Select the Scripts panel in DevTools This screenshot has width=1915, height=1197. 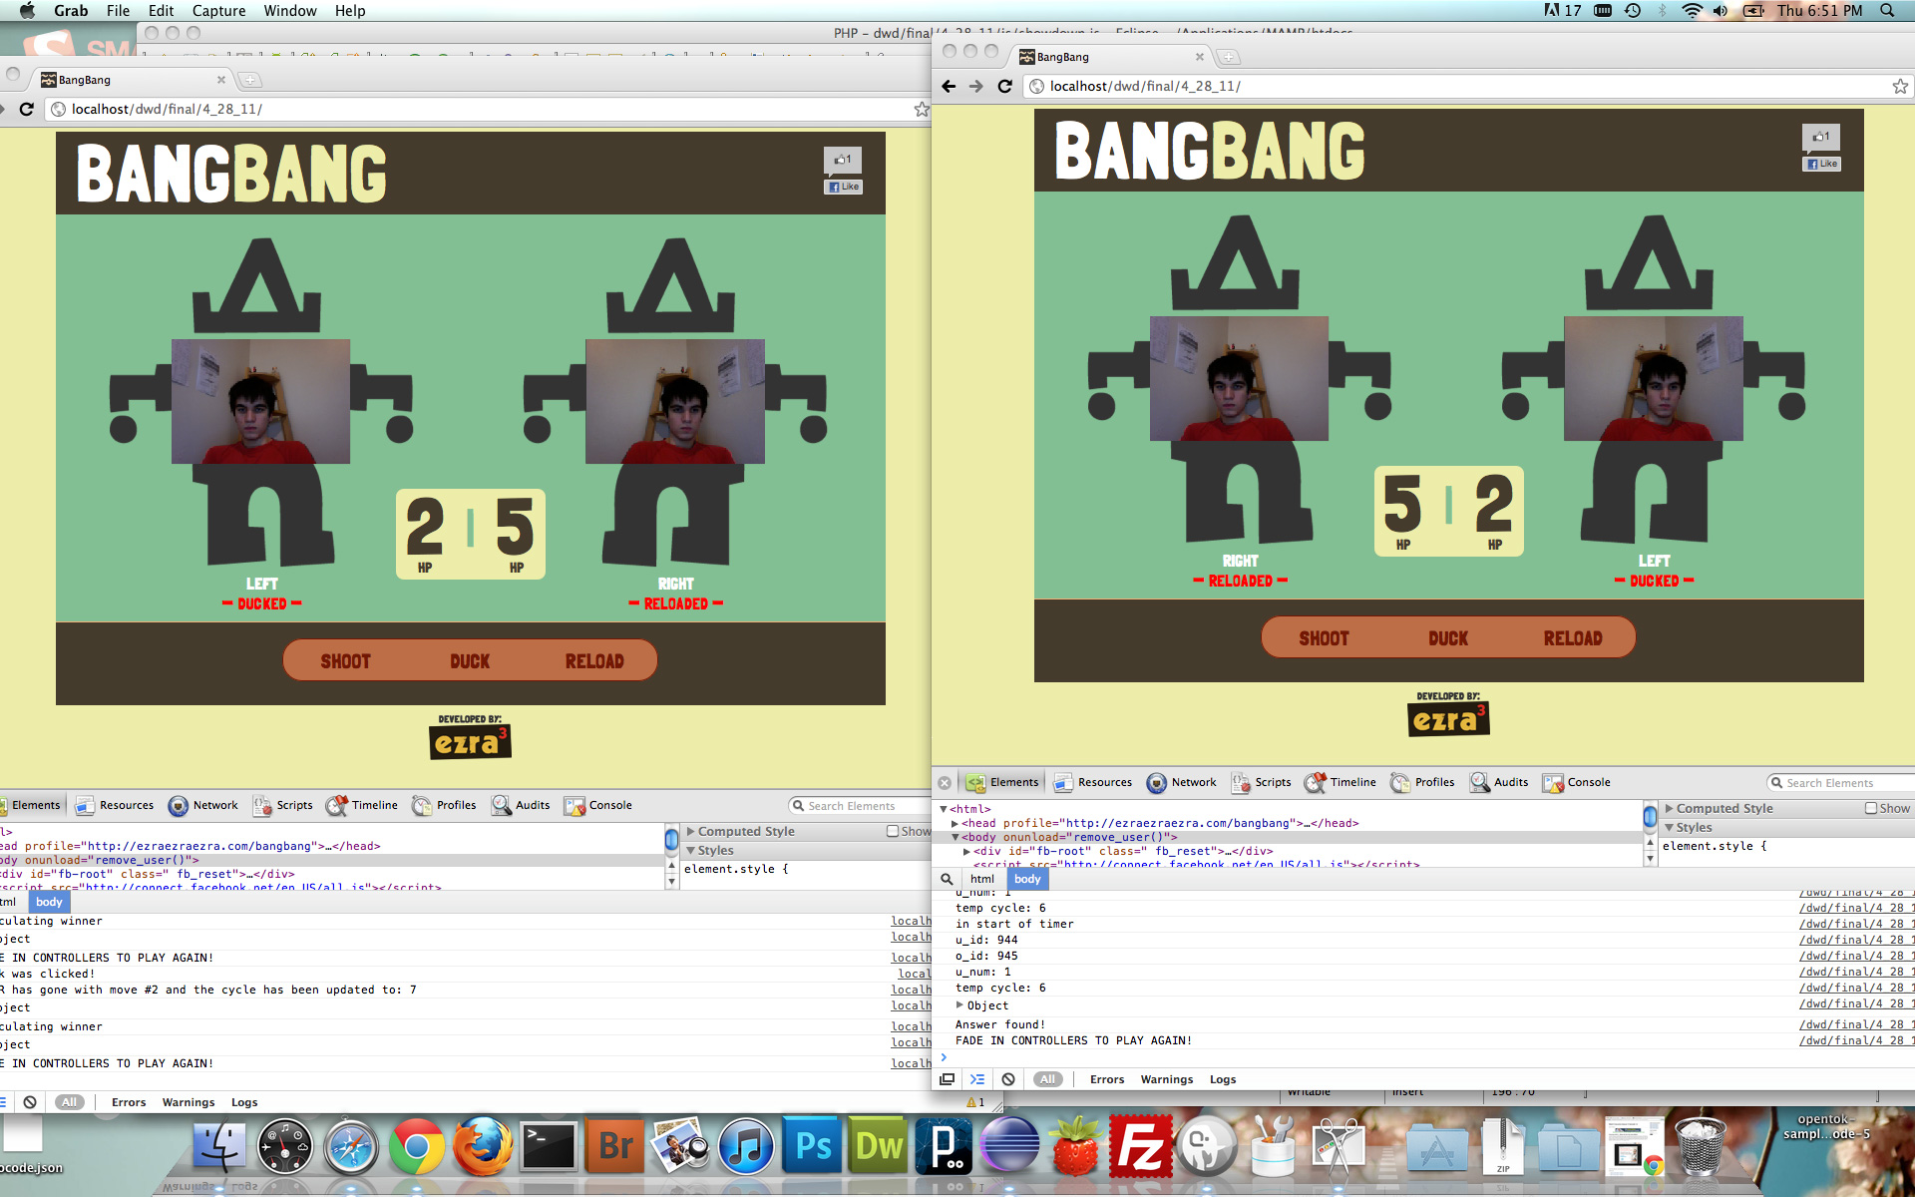point(1273,782)
